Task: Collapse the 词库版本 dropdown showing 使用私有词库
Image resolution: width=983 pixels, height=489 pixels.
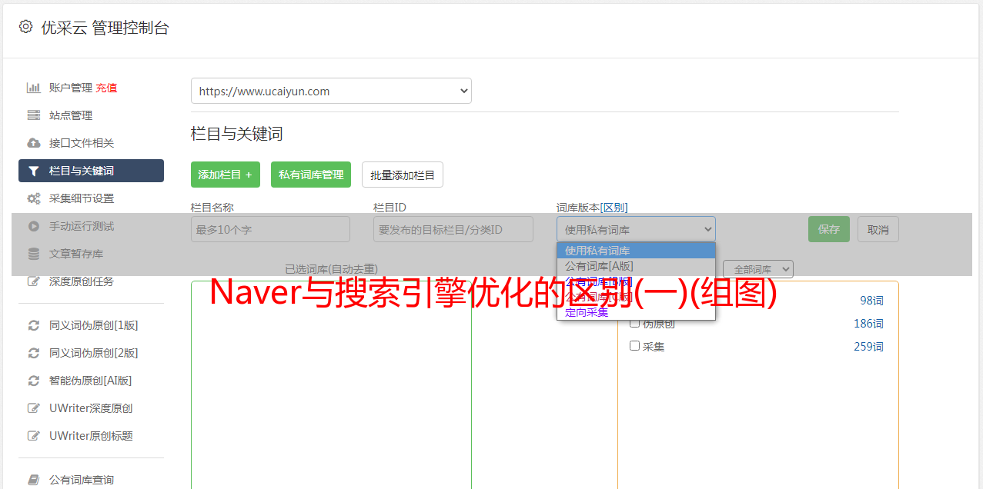Action: tap(636, 229)
